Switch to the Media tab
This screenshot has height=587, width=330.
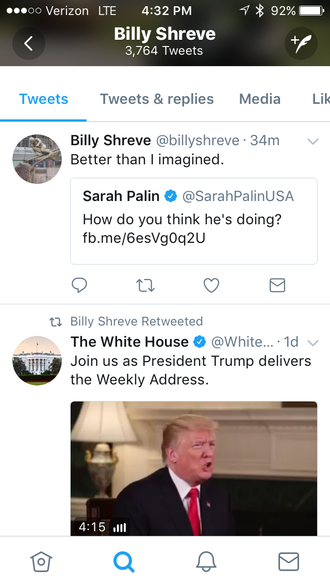(260, 99)
